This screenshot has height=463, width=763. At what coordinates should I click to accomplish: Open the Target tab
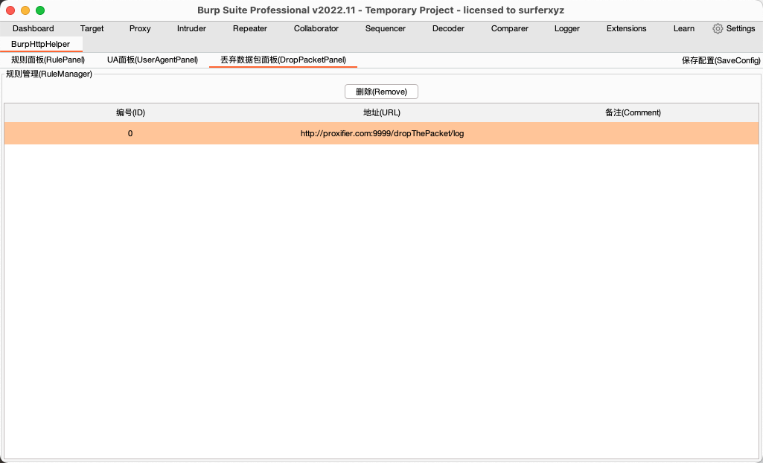tap(92, 29)
